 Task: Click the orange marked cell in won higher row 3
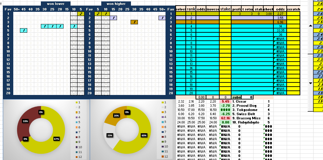tap(134, 22)
